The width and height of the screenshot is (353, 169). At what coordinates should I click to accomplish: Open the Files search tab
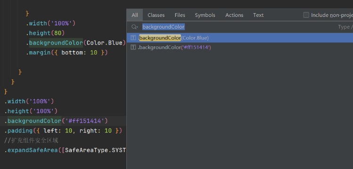coord(180,15)
